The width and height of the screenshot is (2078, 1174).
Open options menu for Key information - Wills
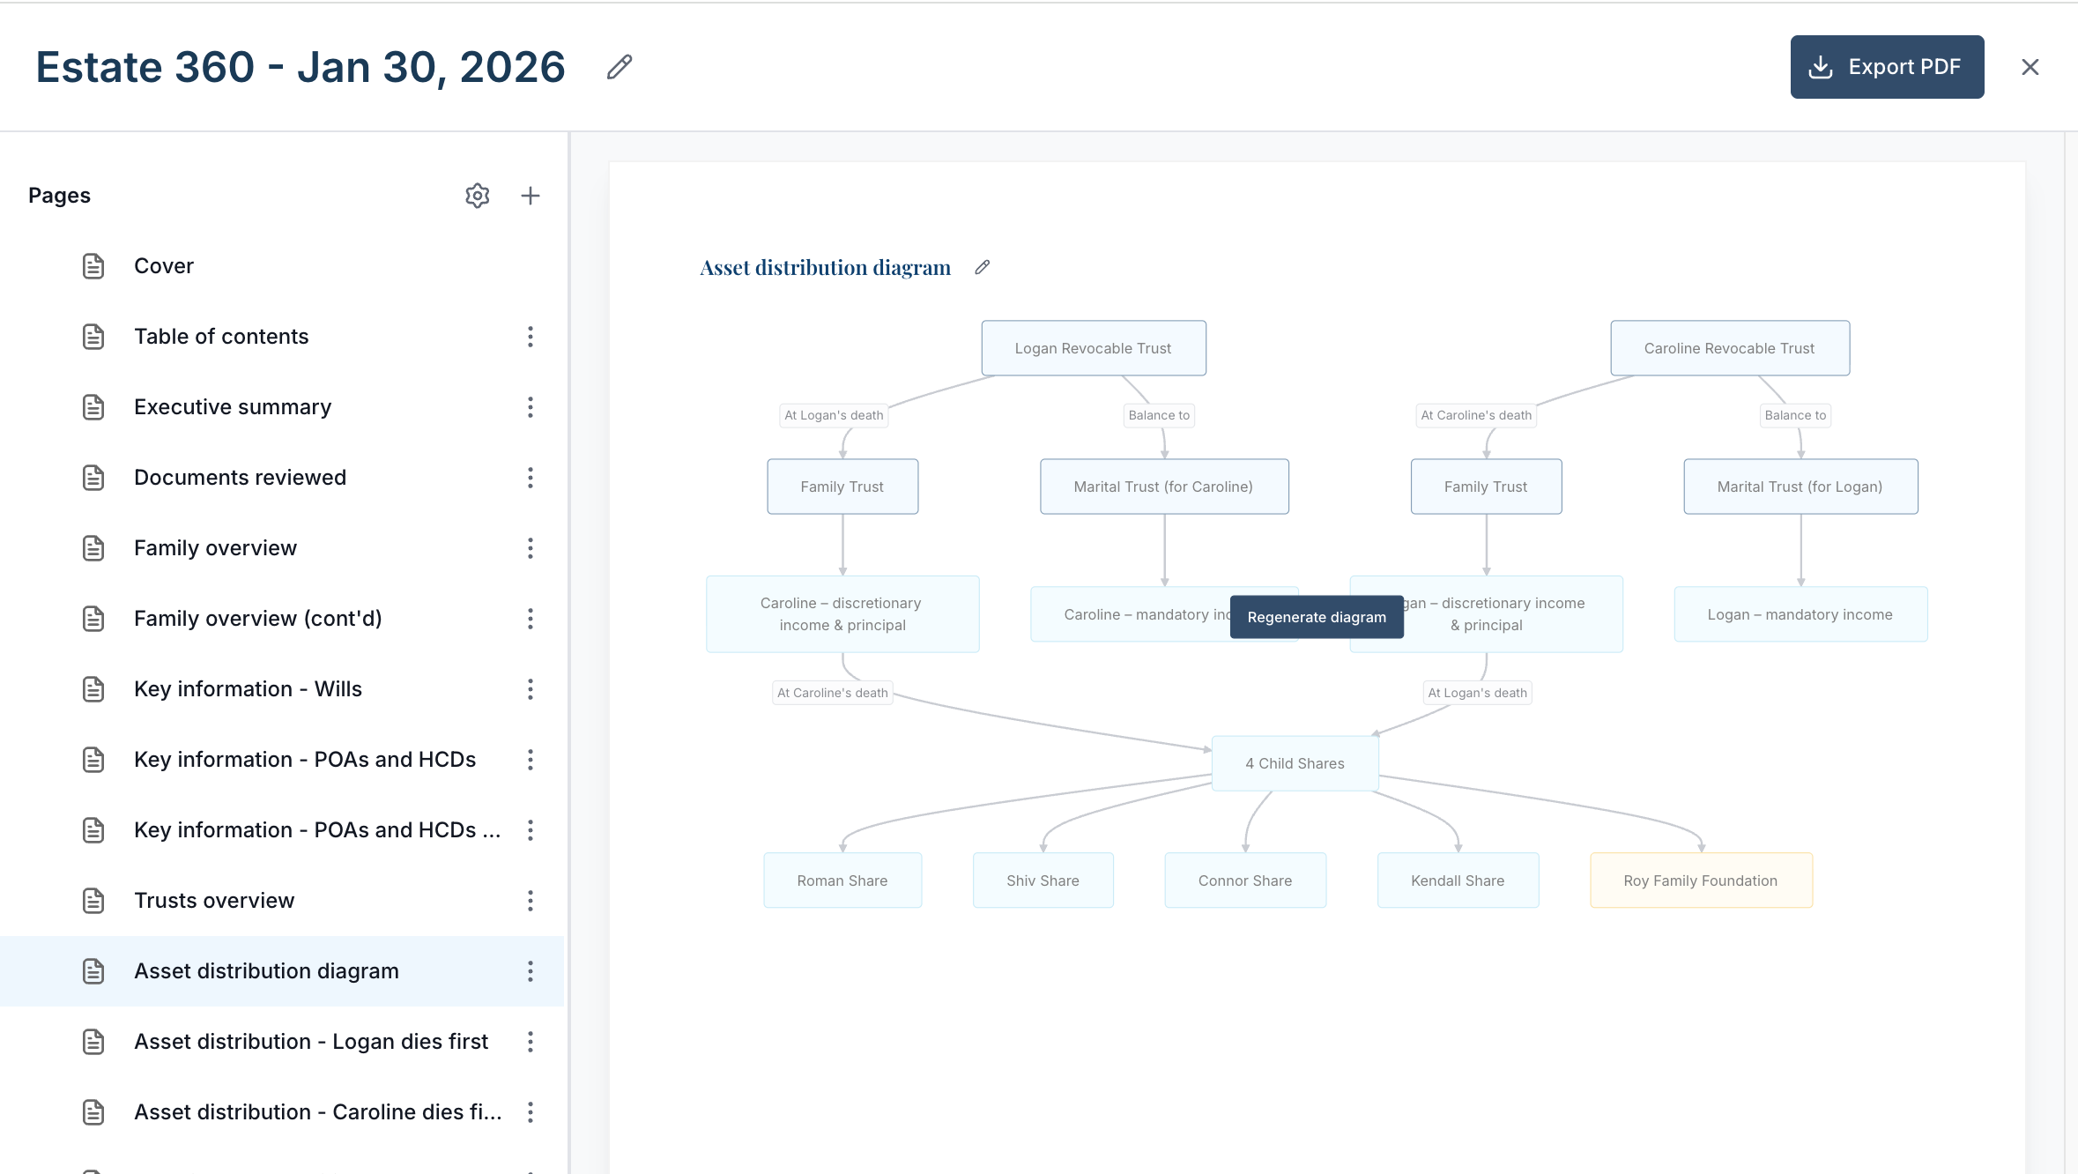[530, 689]
